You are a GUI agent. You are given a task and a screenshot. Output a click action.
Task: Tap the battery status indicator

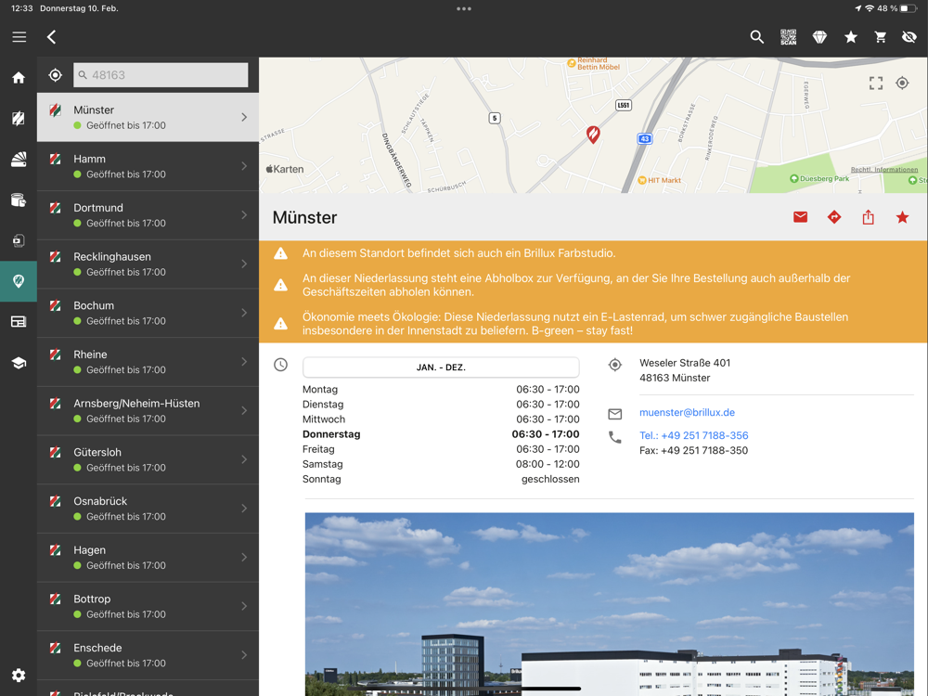click(x=908, y=9)
